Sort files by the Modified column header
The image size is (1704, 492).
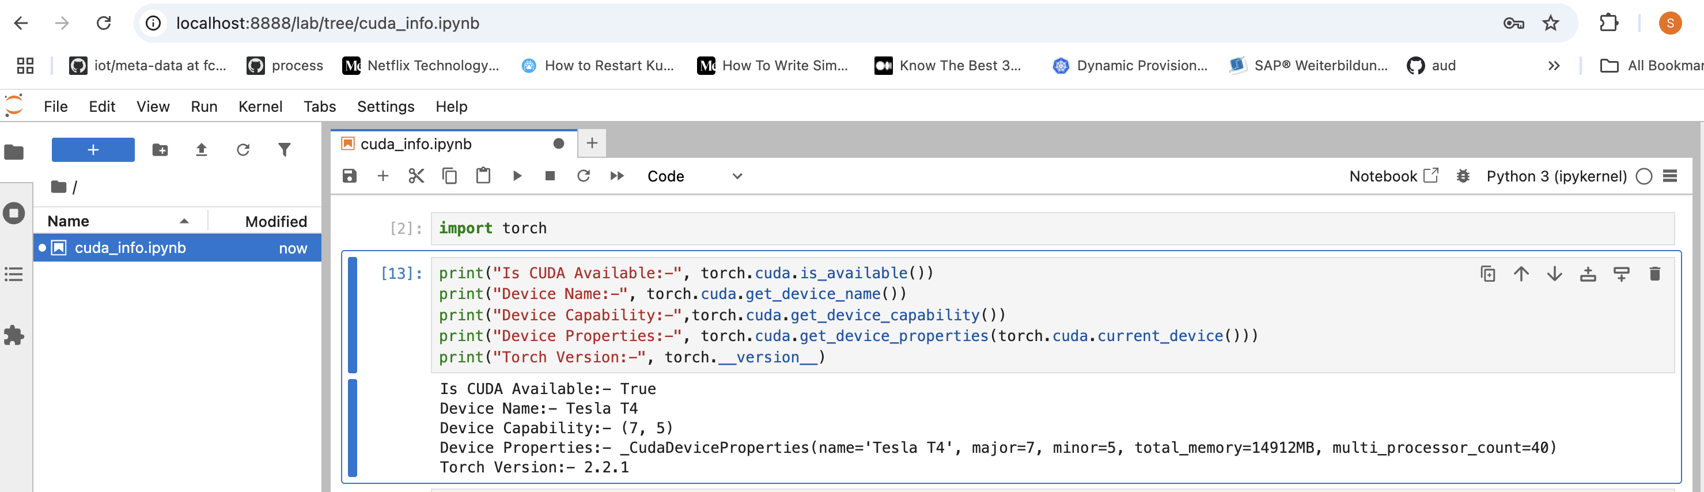(276, 222)
